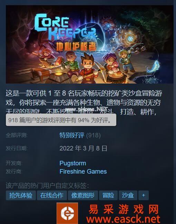
Task: Select the 在线合作 tag
Action: (x=52, y=195)
